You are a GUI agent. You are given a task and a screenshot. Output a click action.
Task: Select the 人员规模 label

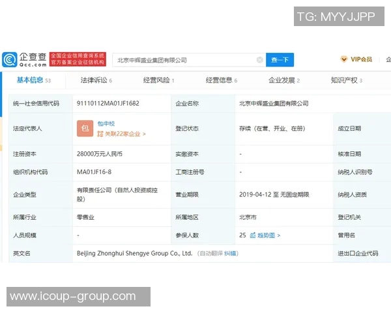[x=25, y=235]
